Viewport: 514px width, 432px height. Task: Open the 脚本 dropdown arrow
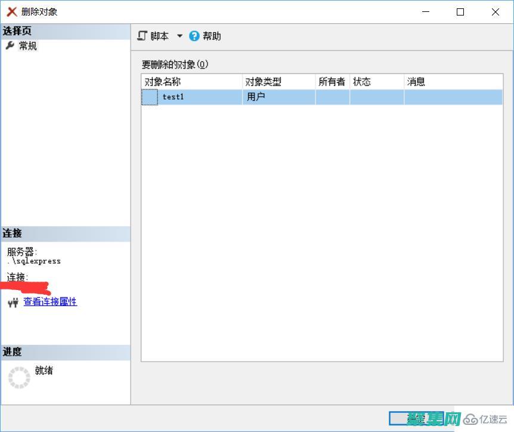pos(179,36)
